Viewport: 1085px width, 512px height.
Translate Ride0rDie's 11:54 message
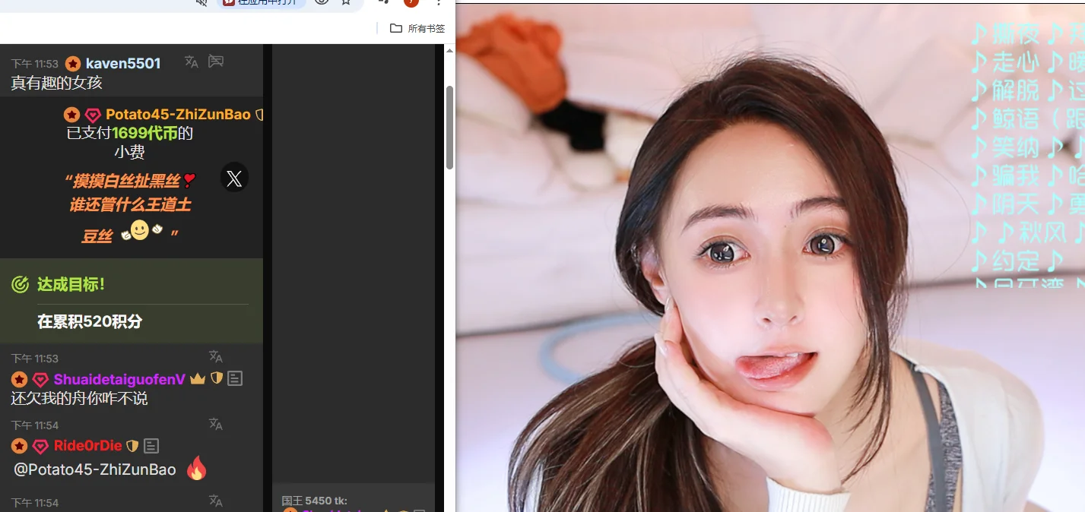coord(216,424)
